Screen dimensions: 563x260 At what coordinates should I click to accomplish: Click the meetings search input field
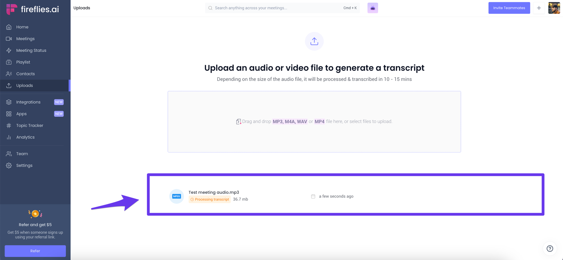click(281, 8)
